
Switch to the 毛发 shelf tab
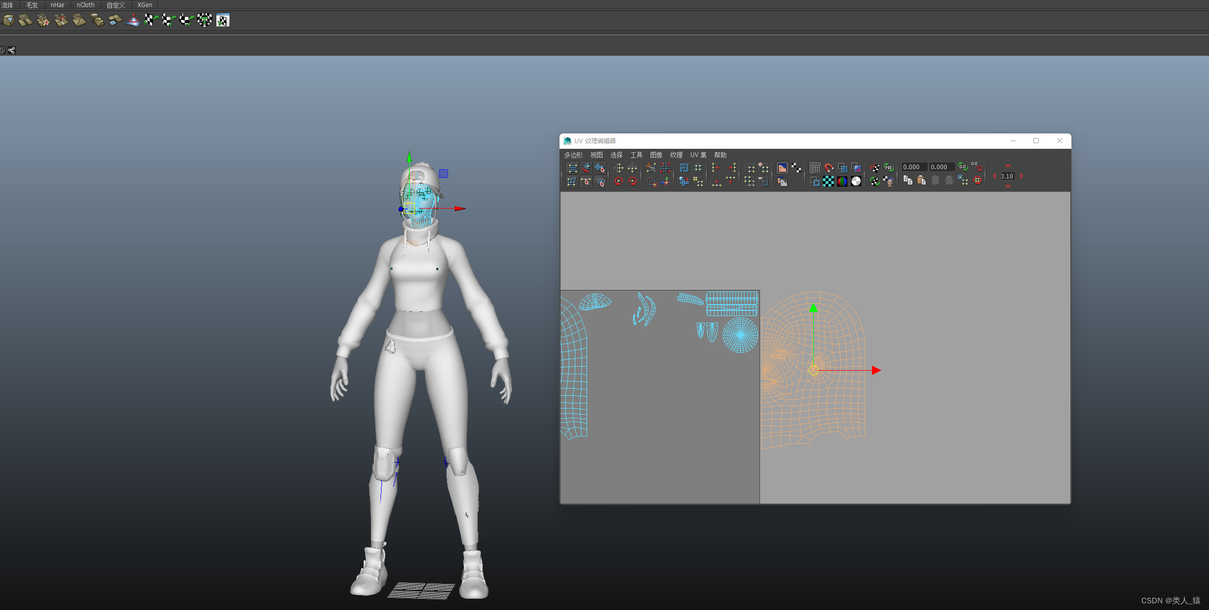[32, 5]
